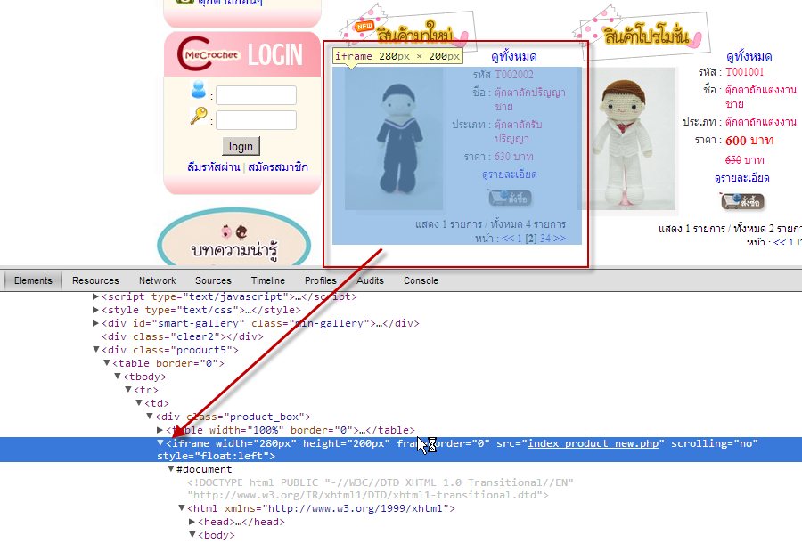Collapse the td node

tap(139, 402)
